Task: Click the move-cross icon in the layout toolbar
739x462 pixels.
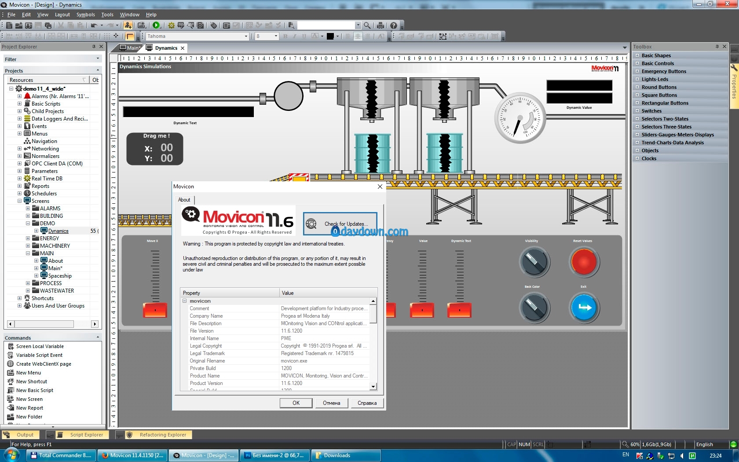Action: coord(116,36)
